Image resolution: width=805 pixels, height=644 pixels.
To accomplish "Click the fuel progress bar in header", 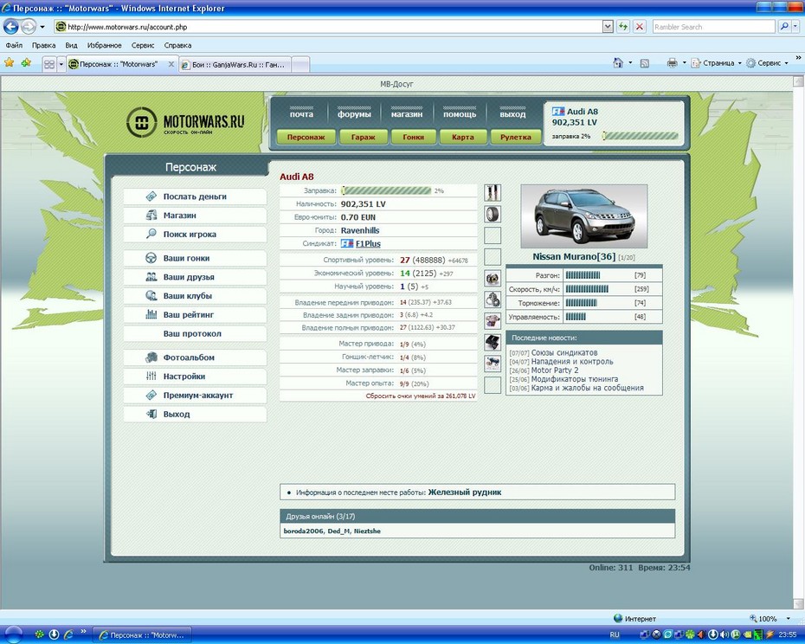I will (x=641, y=136).
